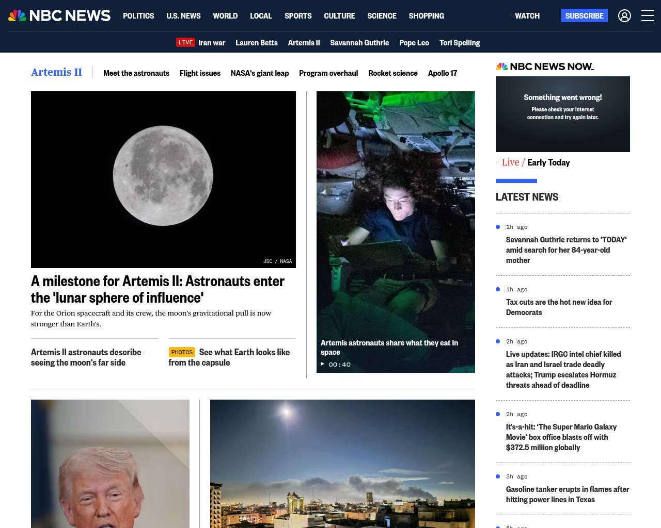Screen dimensions: 661x528
Task: Click the LIVE badge beside Iran war
Action: pos(185,43)
